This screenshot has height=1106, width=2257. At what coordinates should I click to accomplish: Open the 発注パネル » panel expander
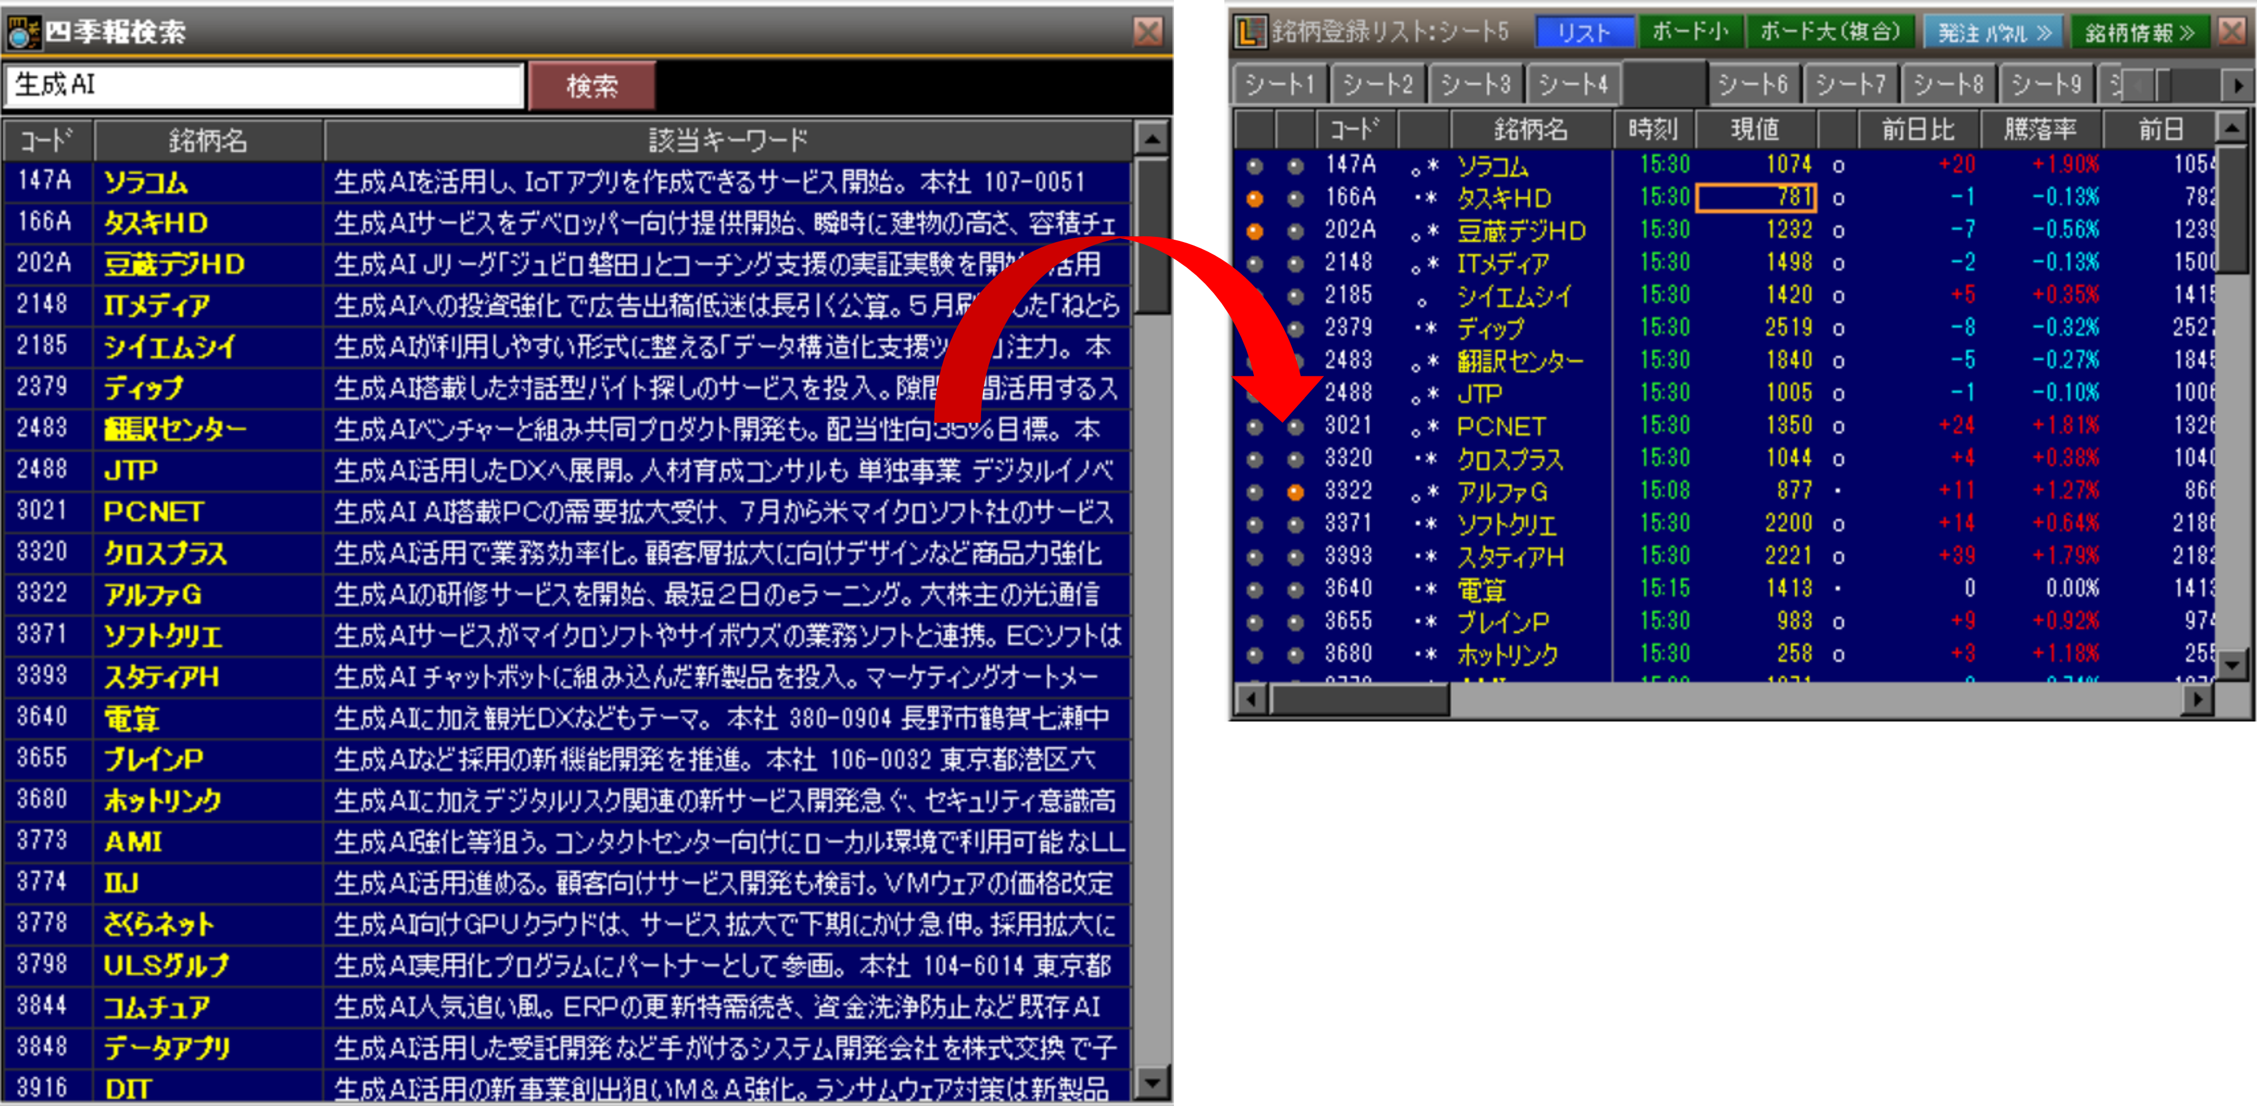[1993, 32]
